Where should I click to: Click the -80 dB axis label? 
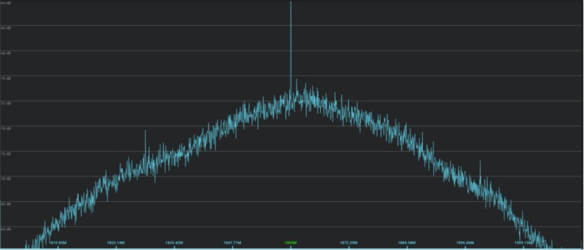tap(6, 204)
